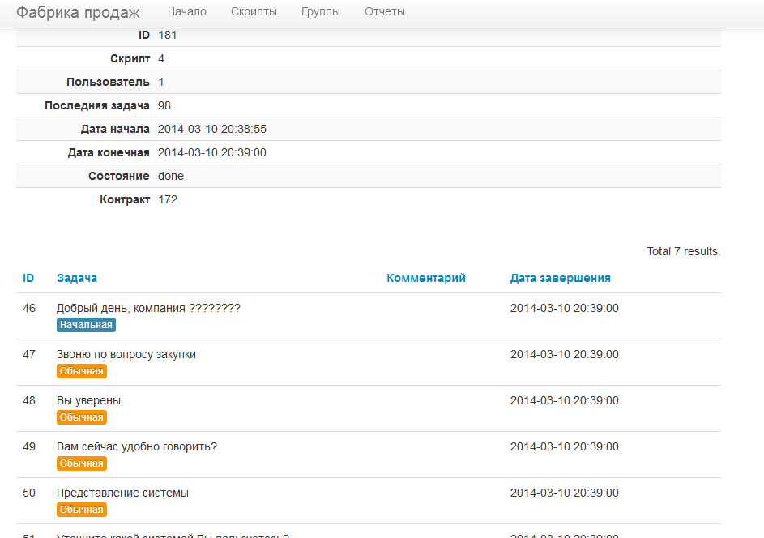Click the ID value 181

[168, 35]
